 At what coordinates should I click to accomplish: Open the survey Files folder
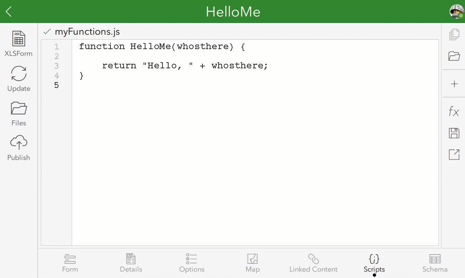click(18, 113)
